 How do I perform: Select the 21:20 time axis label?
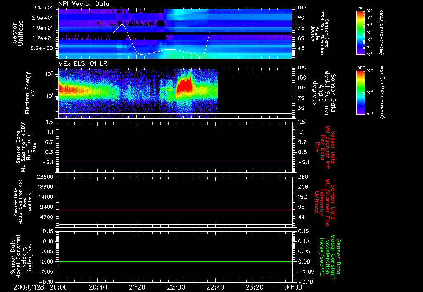tap(137, 287)
